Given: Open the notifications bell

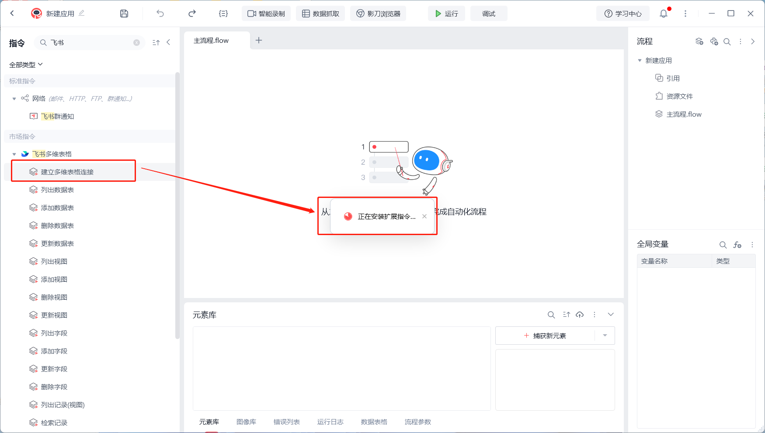Looking at the screenshot, I should (664, 14).
